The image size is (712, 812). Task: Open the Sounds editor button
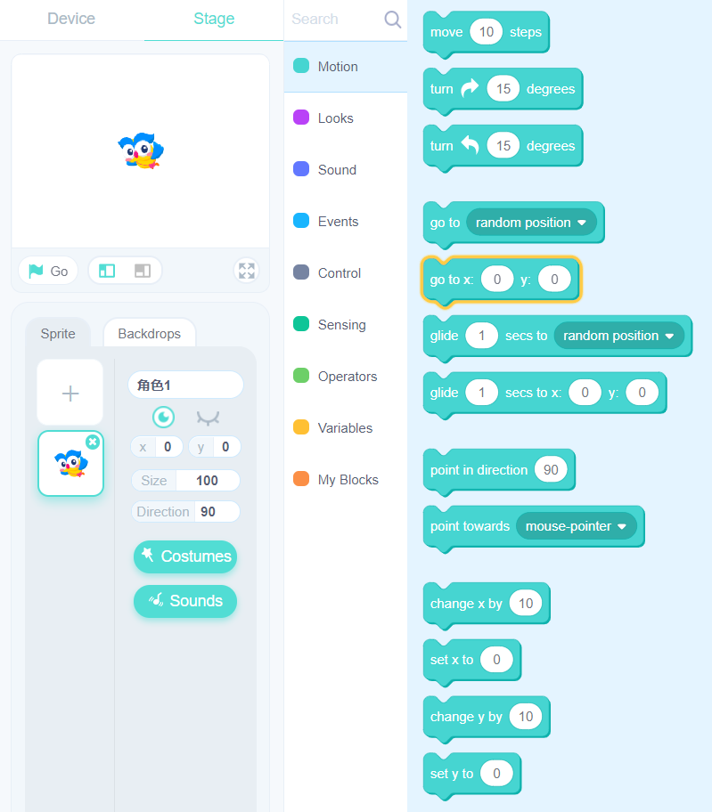click(x=185, y=601)
